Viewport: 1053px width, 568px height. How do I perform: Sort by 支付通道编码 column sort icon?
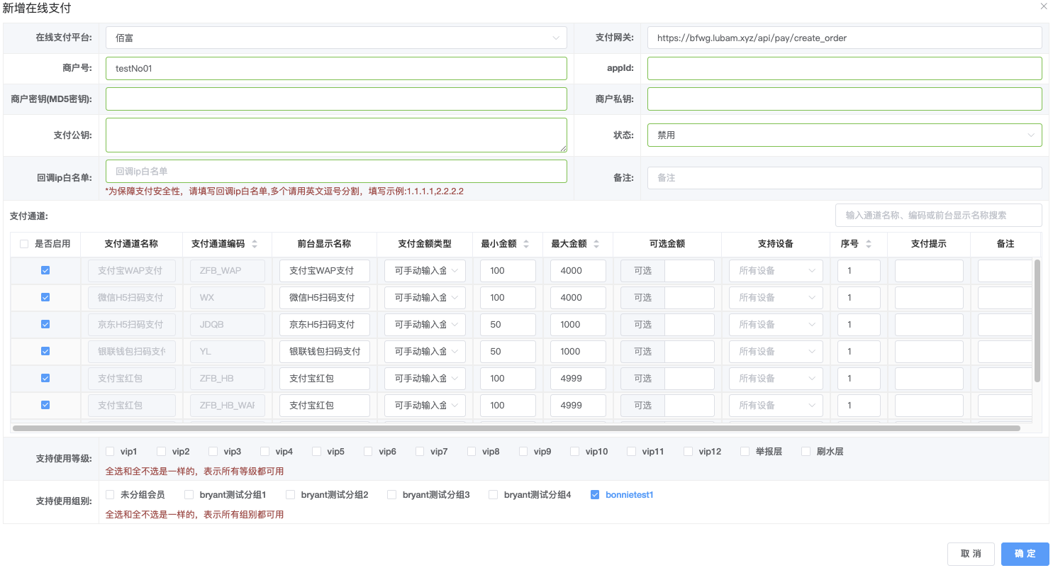click(x=255, y=244)
